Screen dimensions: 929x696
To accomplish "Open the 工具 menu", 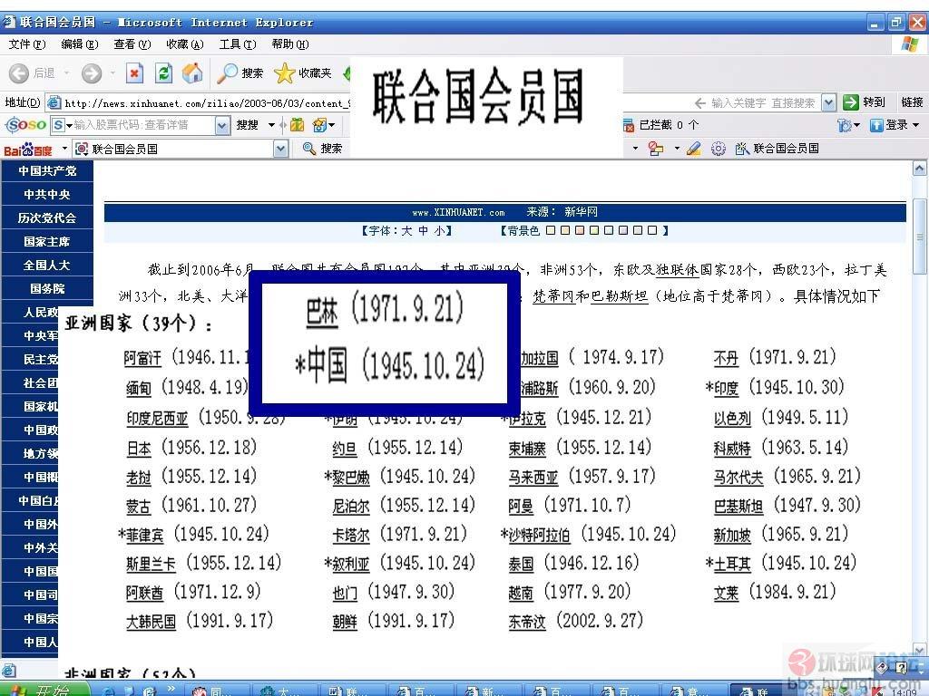I will point(238,44).
